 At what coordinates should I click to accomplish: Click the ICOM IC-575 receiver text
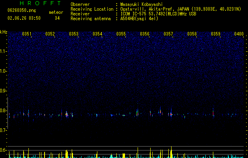158,14
